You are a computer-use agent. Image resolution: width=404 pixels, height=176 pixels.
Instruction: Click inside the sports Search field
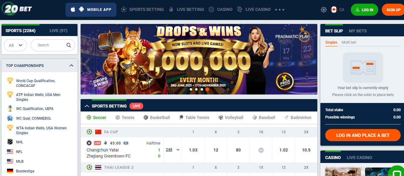tap(50, 45)
